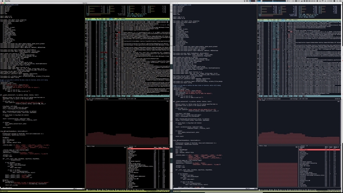The height and width of the screenshot is (193, 343).
Task: Click Command column header in left vtop process list
Action: click(131, 147)
